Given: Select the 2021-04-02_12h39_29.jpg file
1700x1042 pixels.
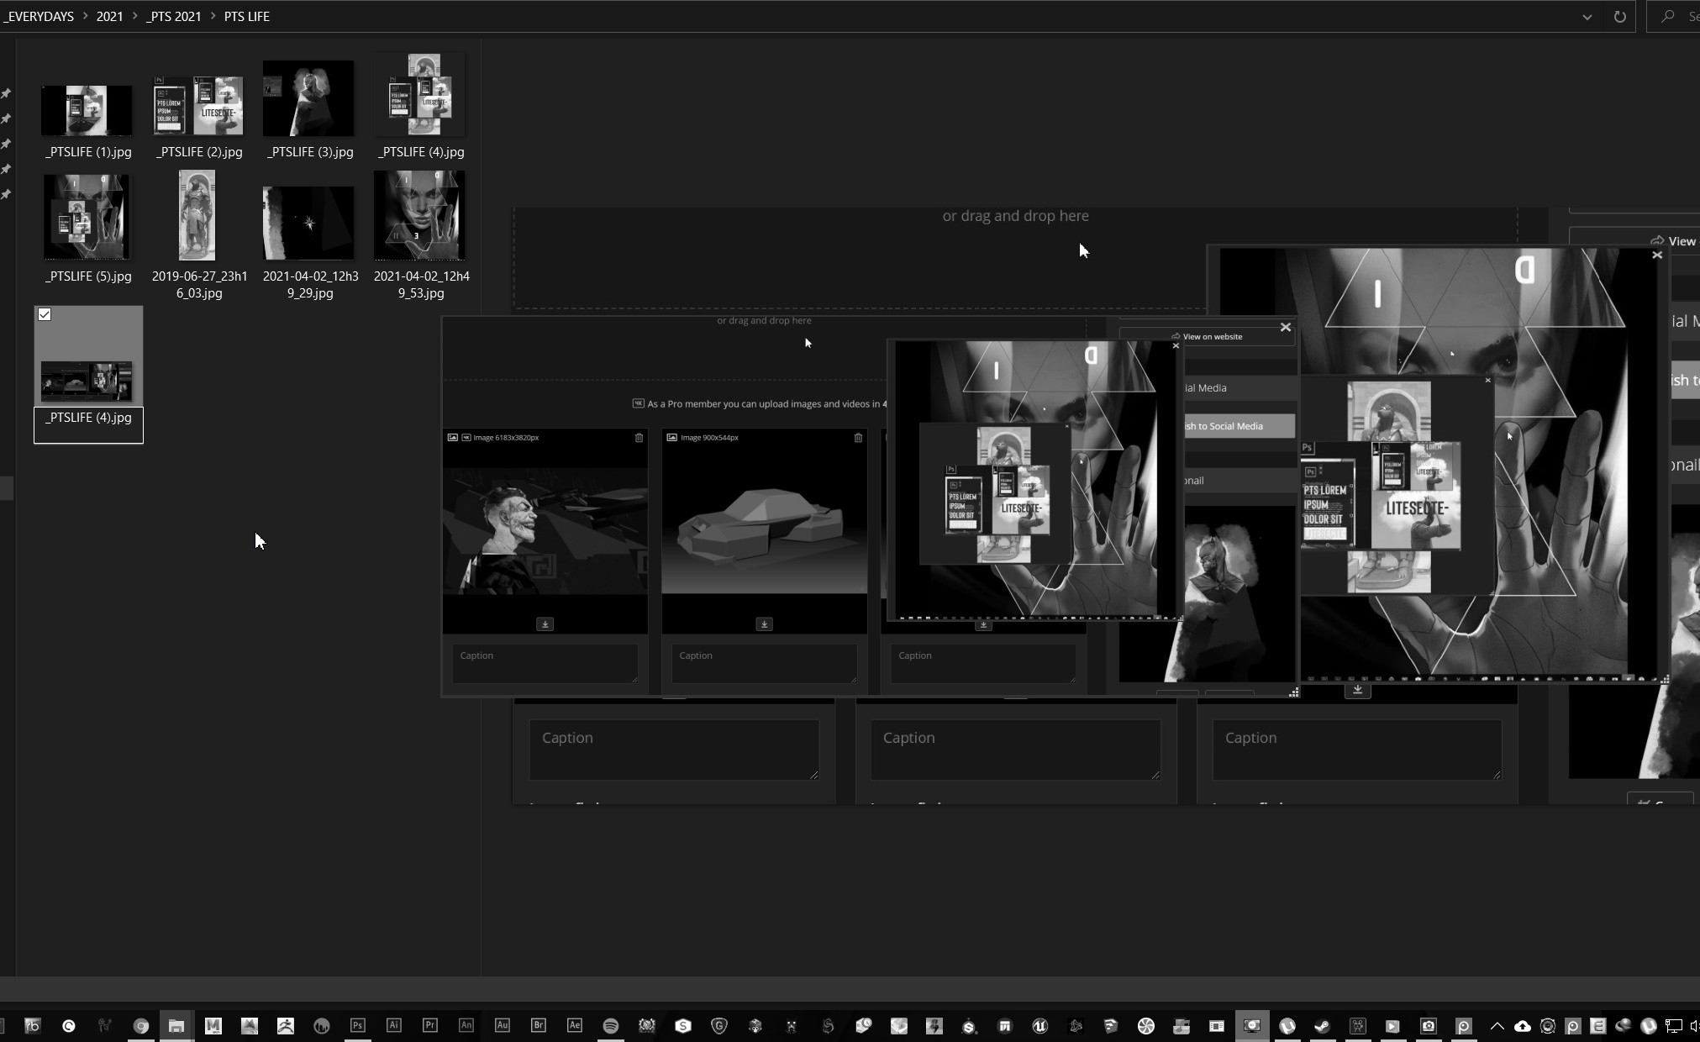Looking at the screenshot, I should click(308, 223).
